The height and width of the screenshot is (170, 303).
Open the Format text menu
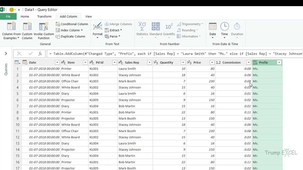pyautogui.click(x=98, y=30)
